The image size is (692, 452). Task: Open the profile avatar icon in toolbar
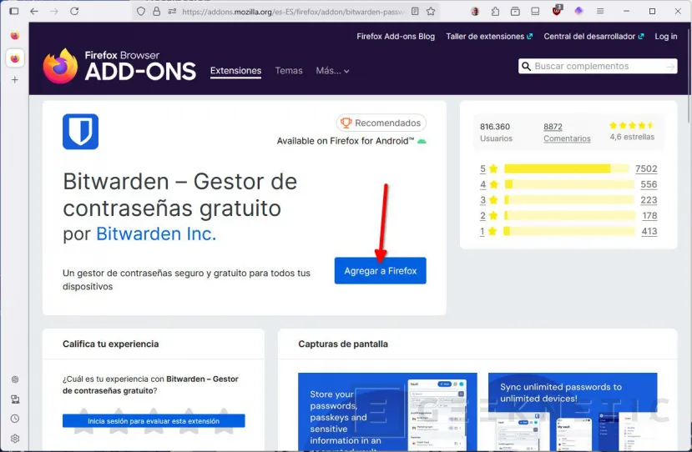[475, 12]
